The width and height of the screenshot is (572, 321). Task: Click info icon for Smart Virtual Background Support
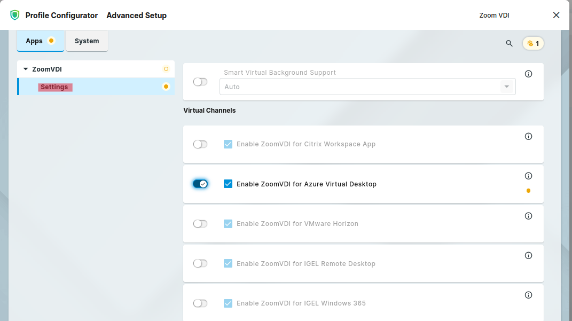(x=528, y=74)
